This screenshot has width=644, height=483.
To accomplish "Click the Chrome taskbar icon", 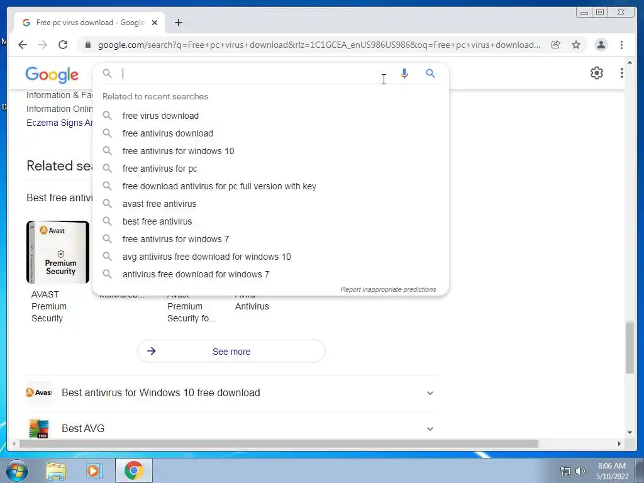I will click(133, 470).
